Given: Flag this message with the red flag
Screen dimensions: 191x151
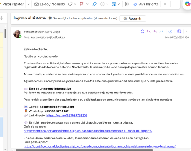Looking at the screenshot, I should click(81, 4).
